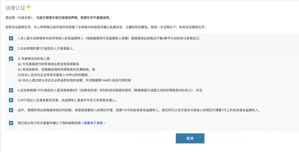Image resolution: width=299 pixels, height=152 pixels.
Task: Click the text 在此表格的第1行指定的人不是美国人
Action: click(46, 49)
